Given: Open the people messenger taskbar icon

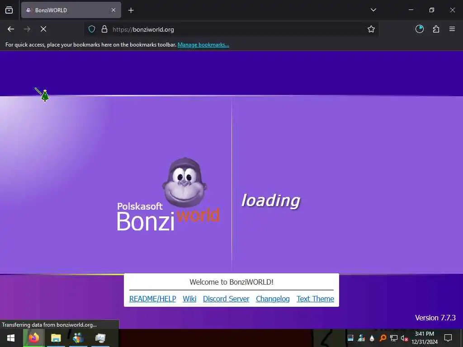Looking at the screenshot, I should pos(78,338).
